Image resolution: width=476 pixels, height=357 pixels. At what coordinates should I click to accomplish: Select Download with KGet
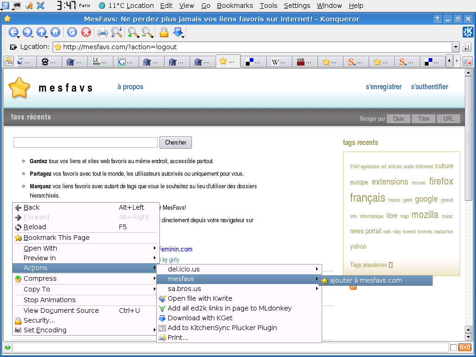point(239,318)
